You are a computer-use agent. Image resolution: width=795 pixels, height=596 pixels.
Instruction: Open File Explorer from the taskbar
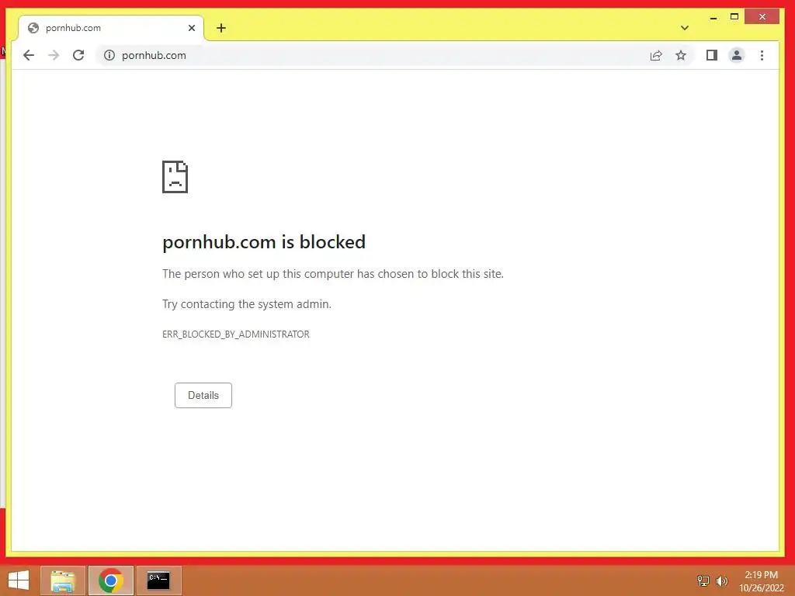pos(63,580)
